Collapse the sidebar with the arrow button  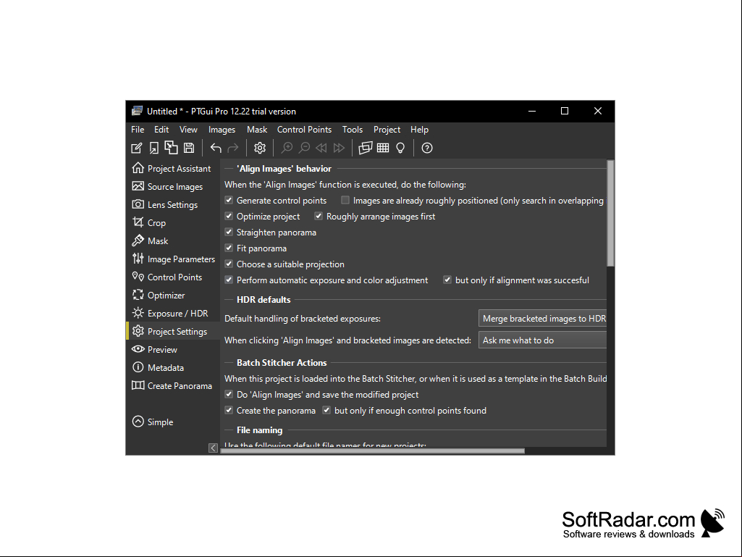[214, 448]
